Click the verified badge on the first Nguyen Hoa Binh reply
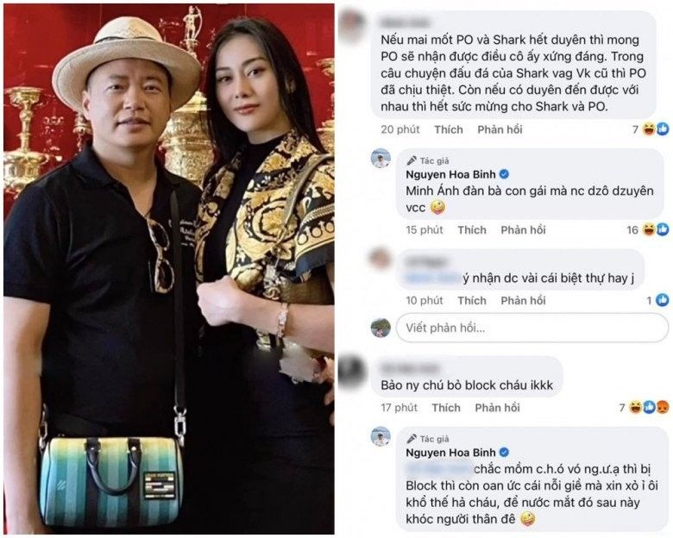Image resolution: width=673 pixels, height=538 pixels. 505,174
